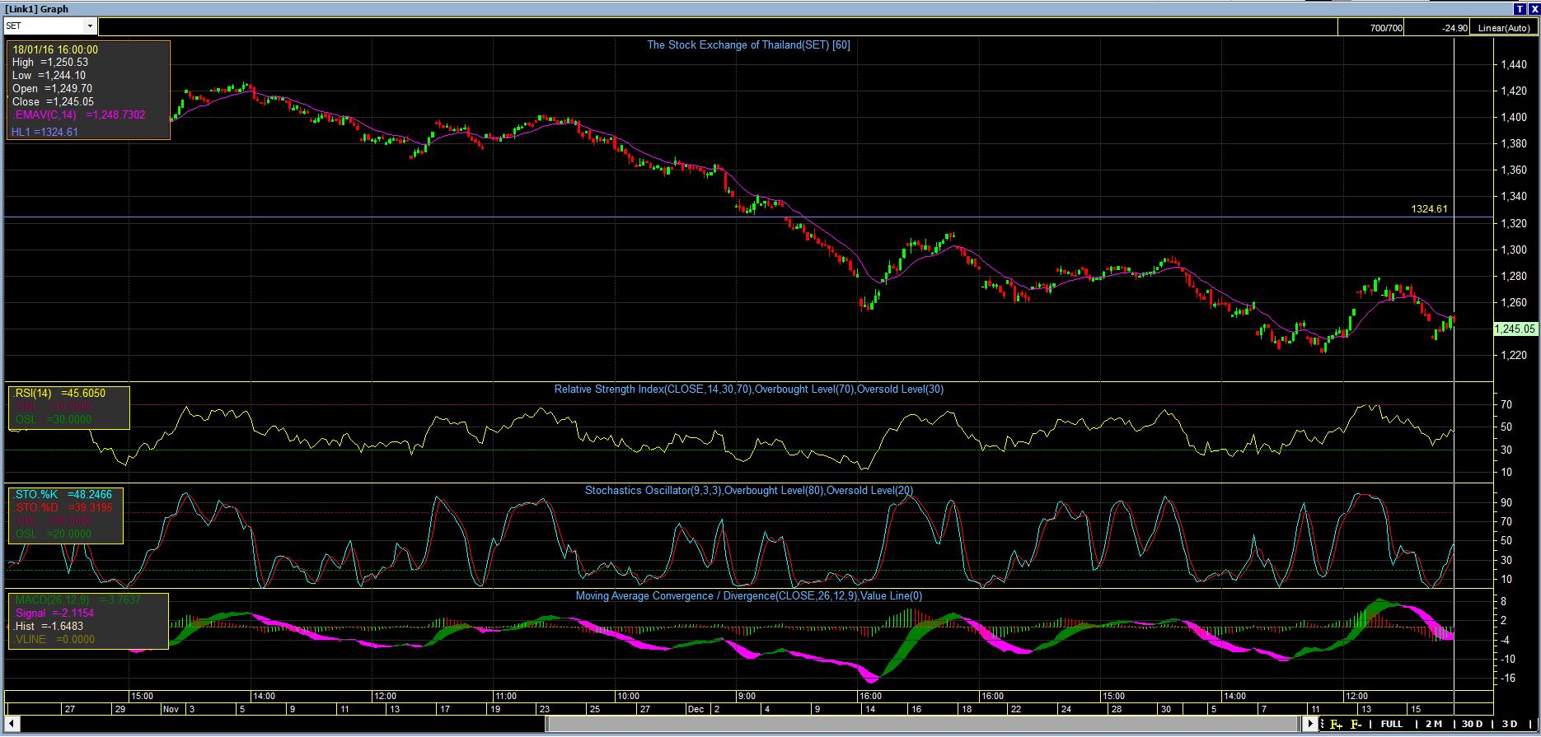
Task: Click the 700/700 bar count field
Action: (x=1386, y=28)
